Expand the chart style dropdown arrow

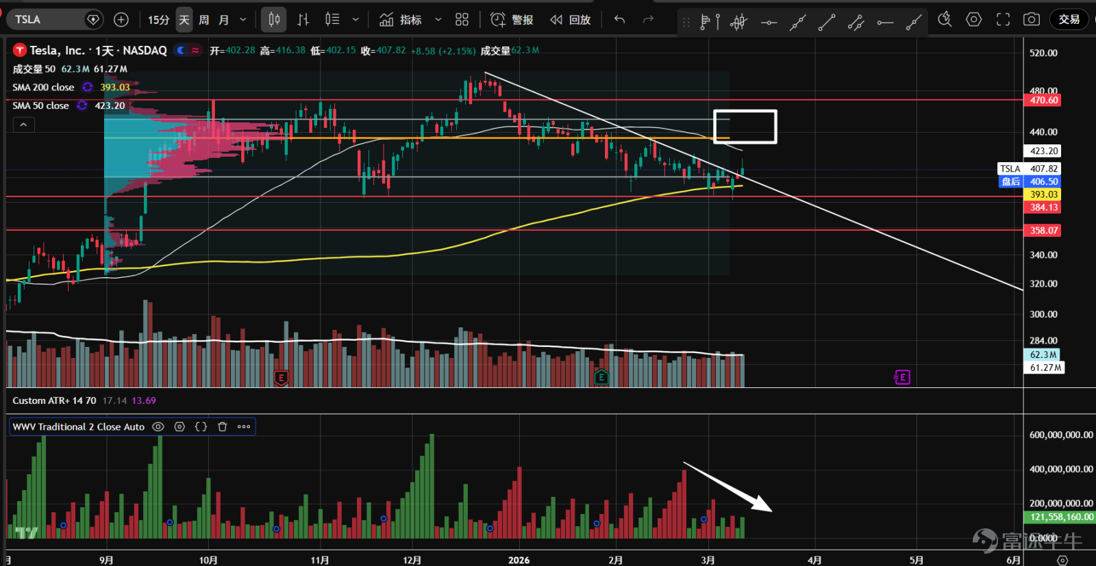click(x=356, y=20)
